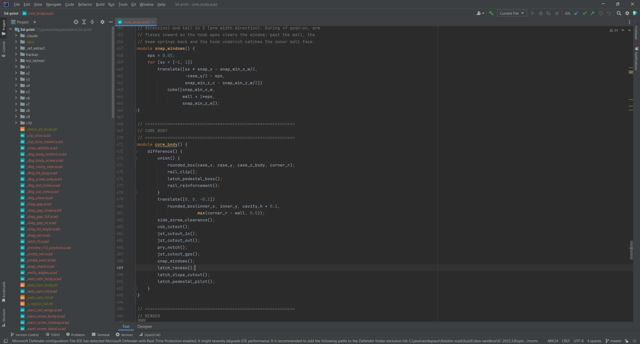
Task: Build the project with the hammer icon
Action: [x=491, y=13]
